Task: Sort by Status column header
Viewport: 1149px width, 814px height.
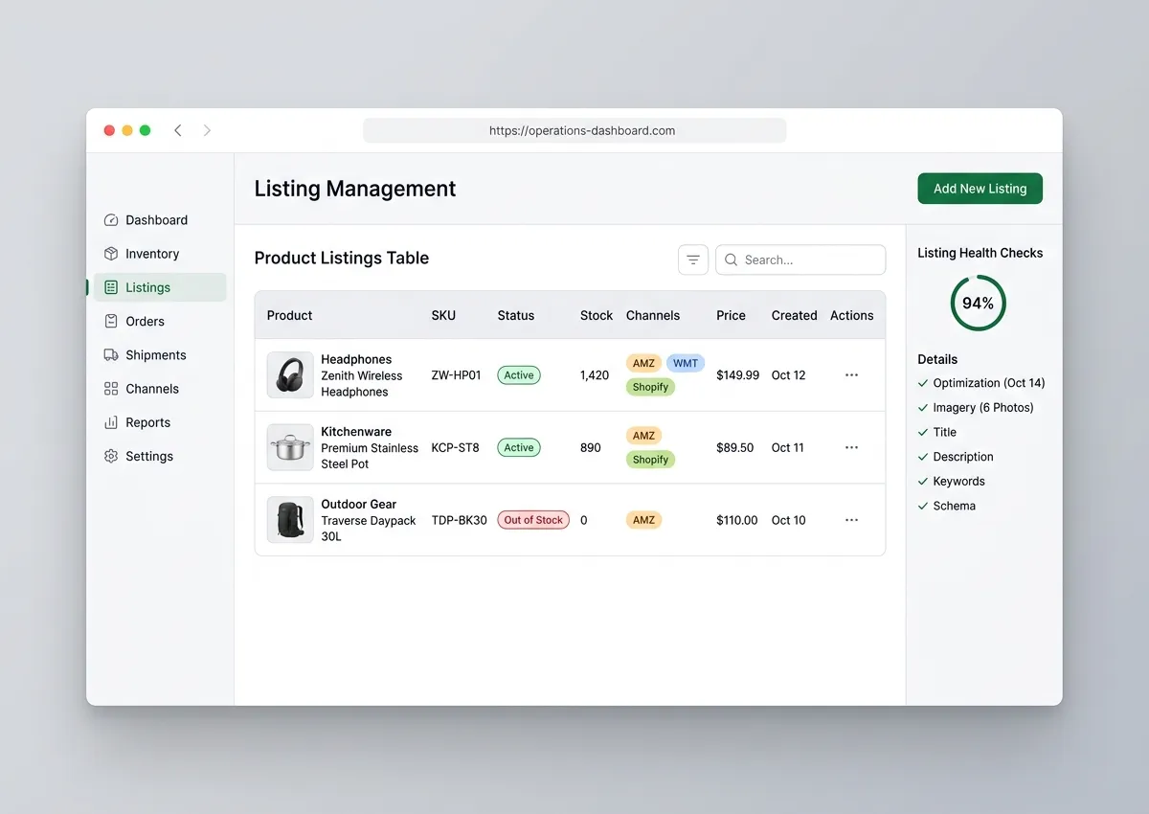Action: (x=516, y=315)
